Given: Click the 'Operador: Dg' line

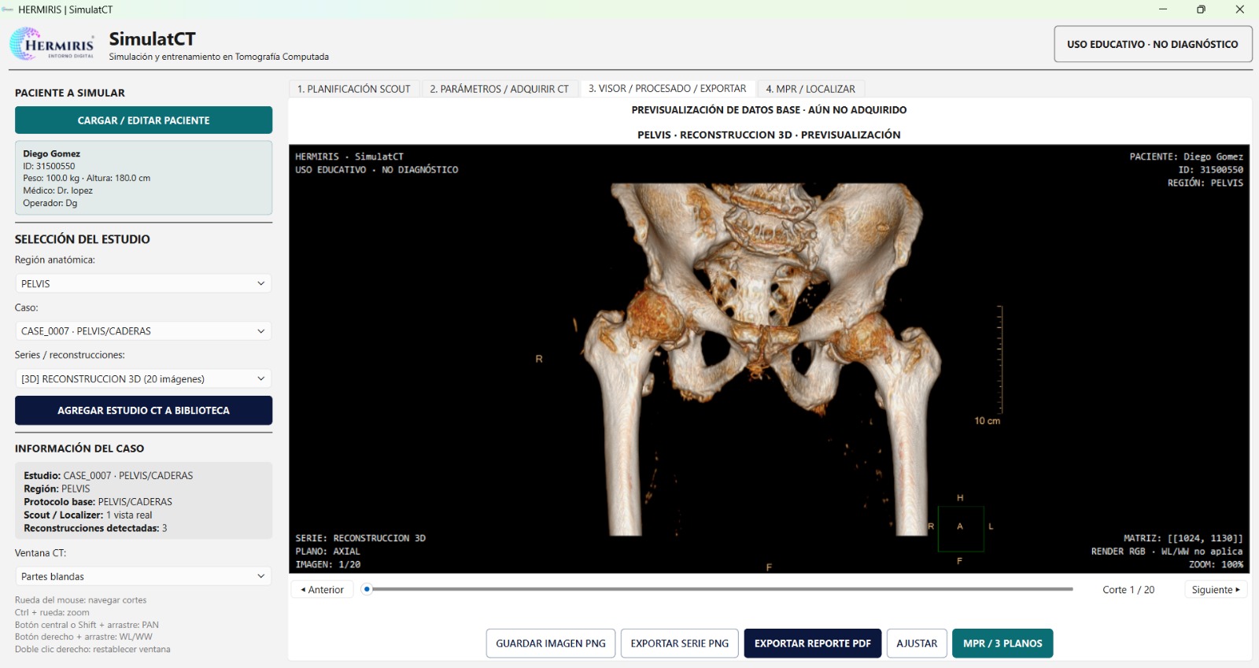Looking at the screenshot, I should click(50, 203).
